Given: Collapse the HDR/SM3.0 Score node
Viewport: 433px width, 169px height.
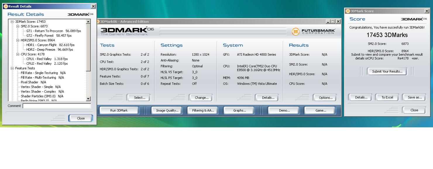Looking at the screenshot, I should tap(18, 40).
